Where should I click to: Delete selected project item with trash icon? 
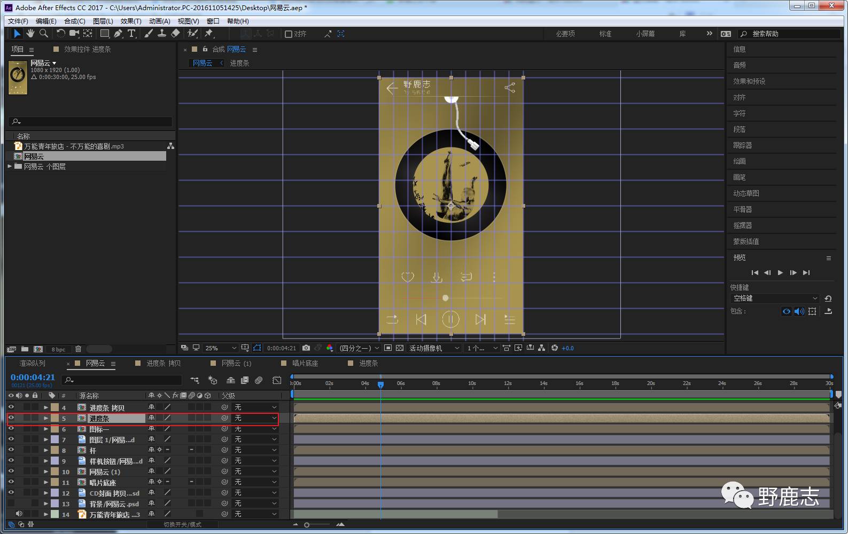click(x=78, y=349)
